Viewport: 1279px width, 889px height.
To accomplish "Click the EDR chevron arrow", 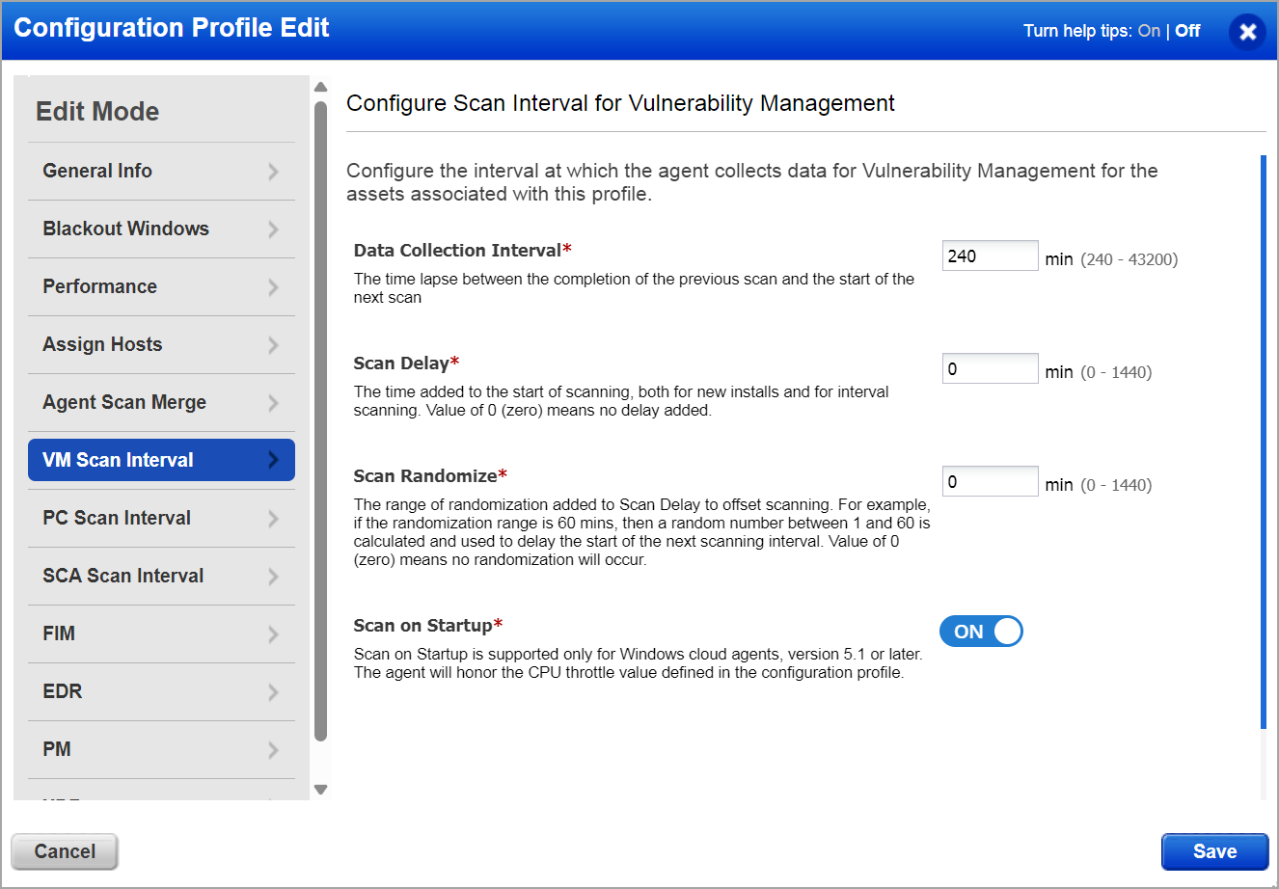I will pyautogui.click(x=273, y=692).
